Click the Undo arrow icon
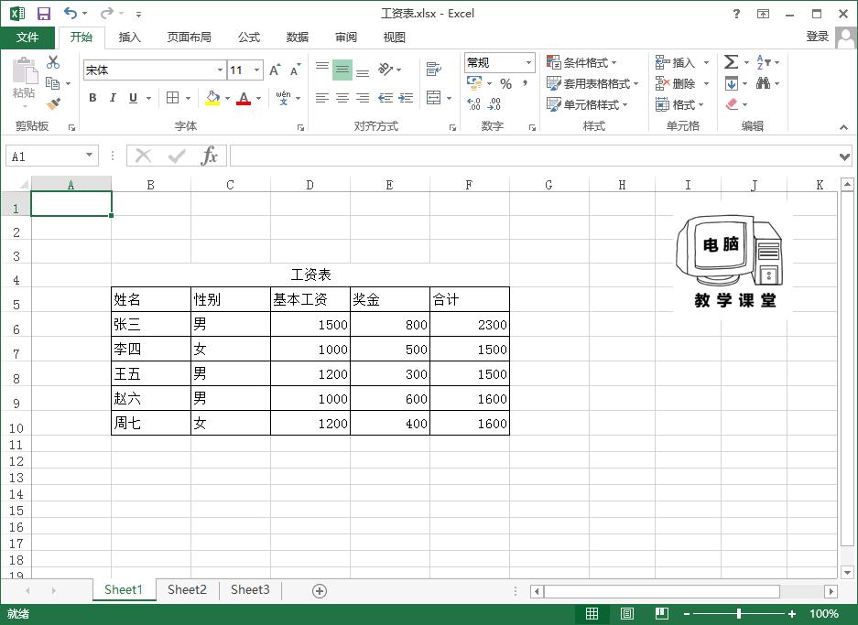The width and height of the screenshot is (858, 625). (x=70, y=13)
